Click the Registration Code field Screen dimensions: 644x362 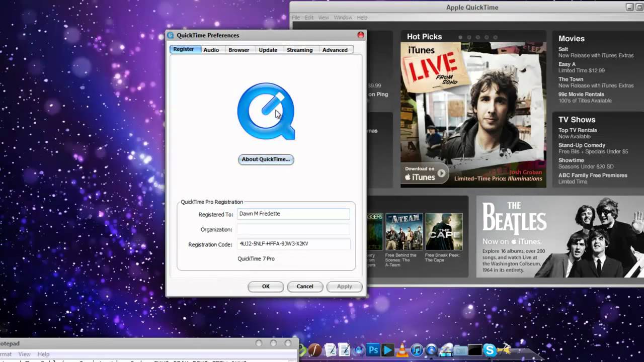point(293,244)
